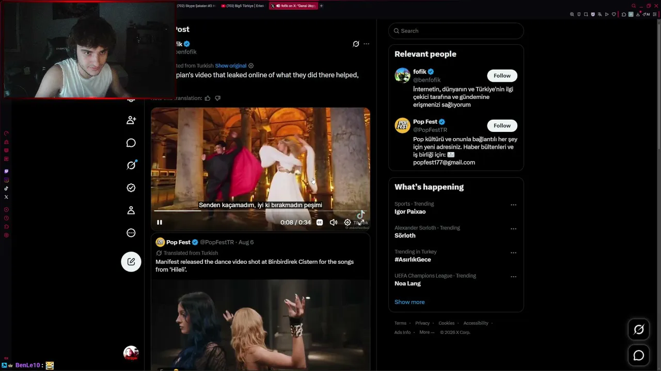Open the Ads info footer link
The image size is (661, 371).
[x=402, y=332]
